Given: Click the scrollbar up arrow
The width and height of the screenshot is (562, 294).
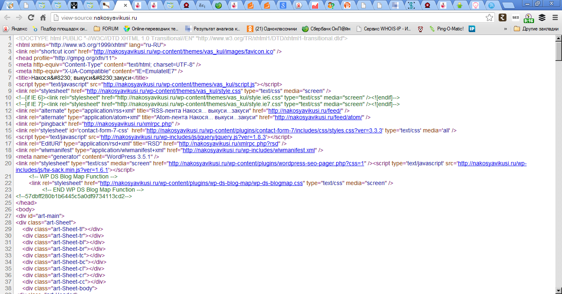Looking at the screenshot, I should (558, 38).
